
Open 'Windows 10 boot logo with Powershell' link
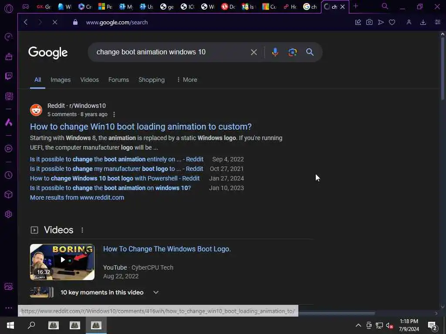115,178
